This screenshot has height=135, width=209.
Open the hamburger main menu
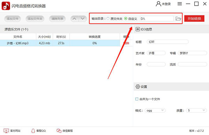tap(179, 4)
